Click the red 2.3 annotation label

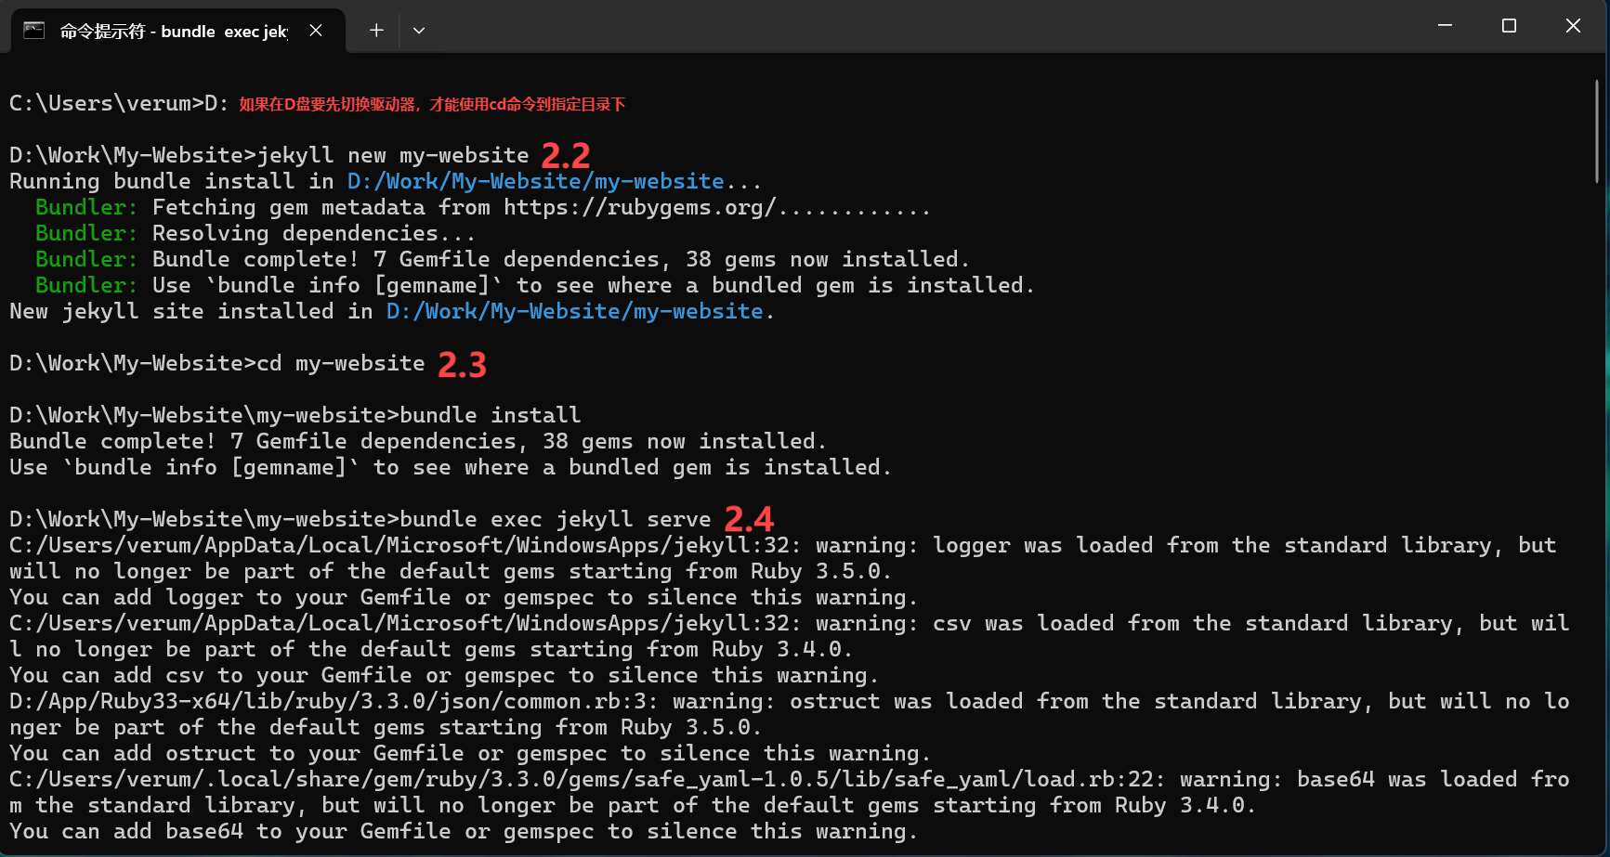pos(462,364)
